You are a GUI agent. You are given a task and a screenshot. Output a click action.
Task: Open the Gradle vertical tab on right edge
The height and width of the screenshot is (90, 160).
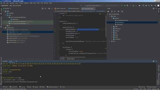pyautogui.click(x=159, y=10)
